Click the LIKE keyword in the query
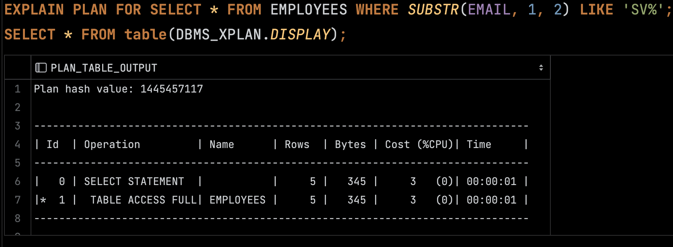The height and width of the screenshot is (247, 673). 596,10
